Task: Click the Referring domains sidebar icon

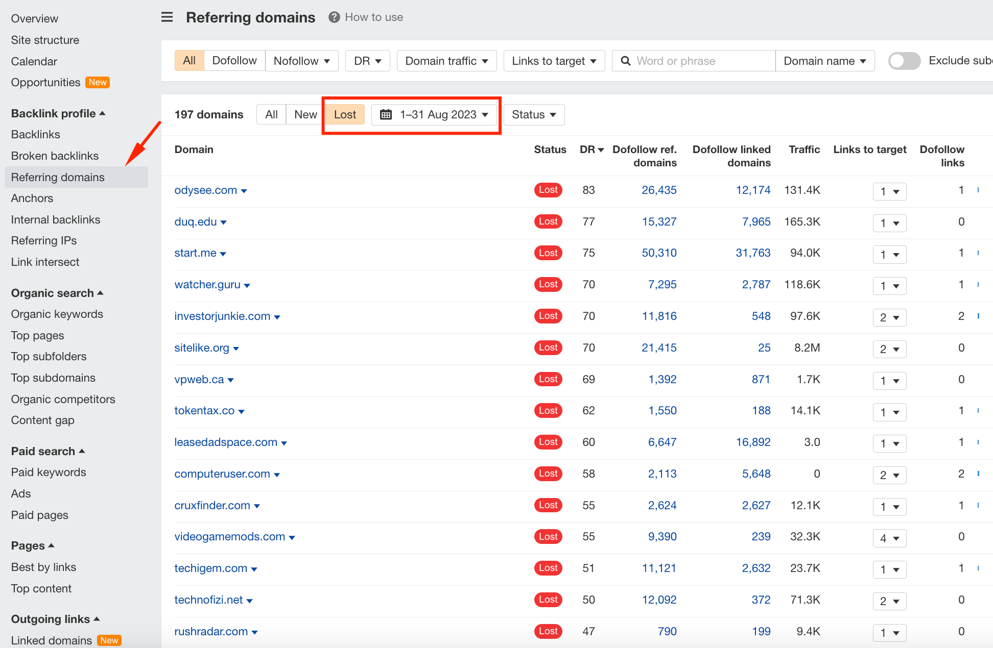Action: (x=58, y=176)
